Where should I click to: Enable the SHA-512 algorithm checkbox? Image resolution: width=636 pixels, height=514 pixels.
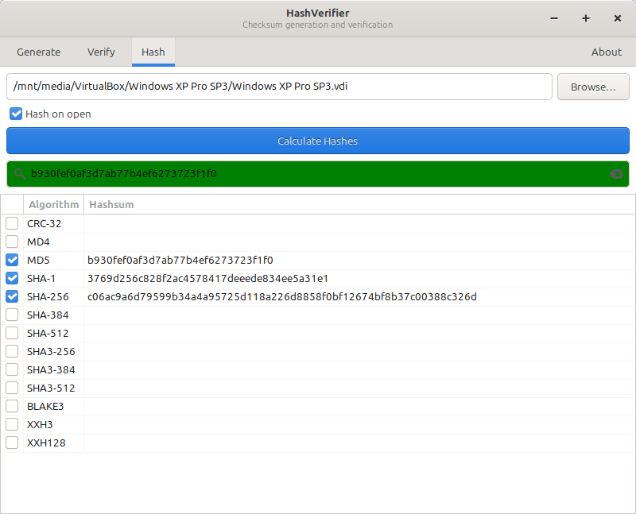(x=12, y=333)
